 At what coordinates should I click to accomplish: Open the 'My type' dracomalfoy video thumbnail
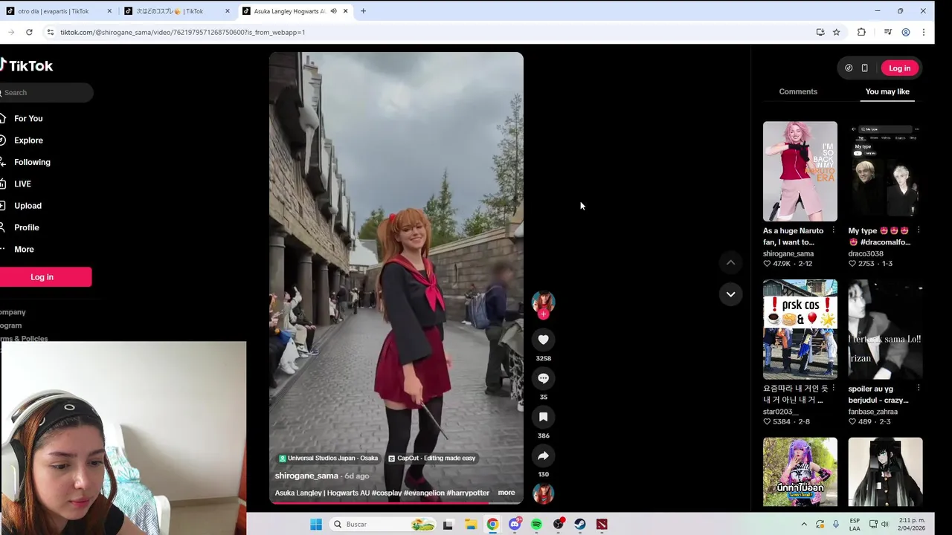885,171
